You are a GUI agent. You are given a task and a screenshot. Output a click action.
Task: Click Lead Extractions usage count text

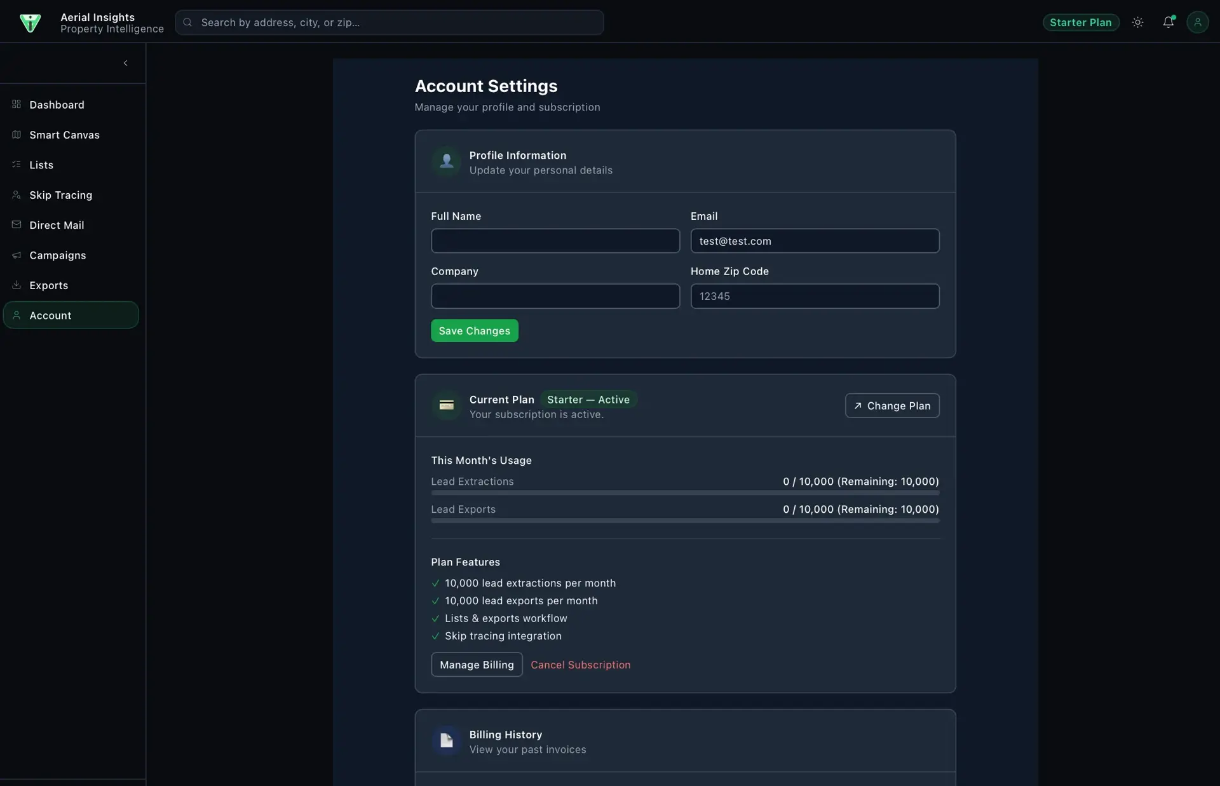[x=861, y=481]
